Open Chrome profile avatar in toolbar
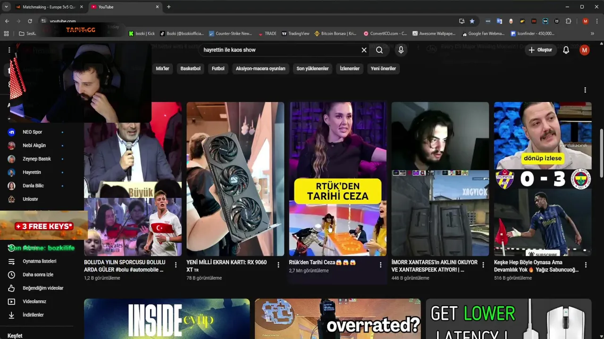The width and height of the screenshot is (604, 339). (586, 21)
